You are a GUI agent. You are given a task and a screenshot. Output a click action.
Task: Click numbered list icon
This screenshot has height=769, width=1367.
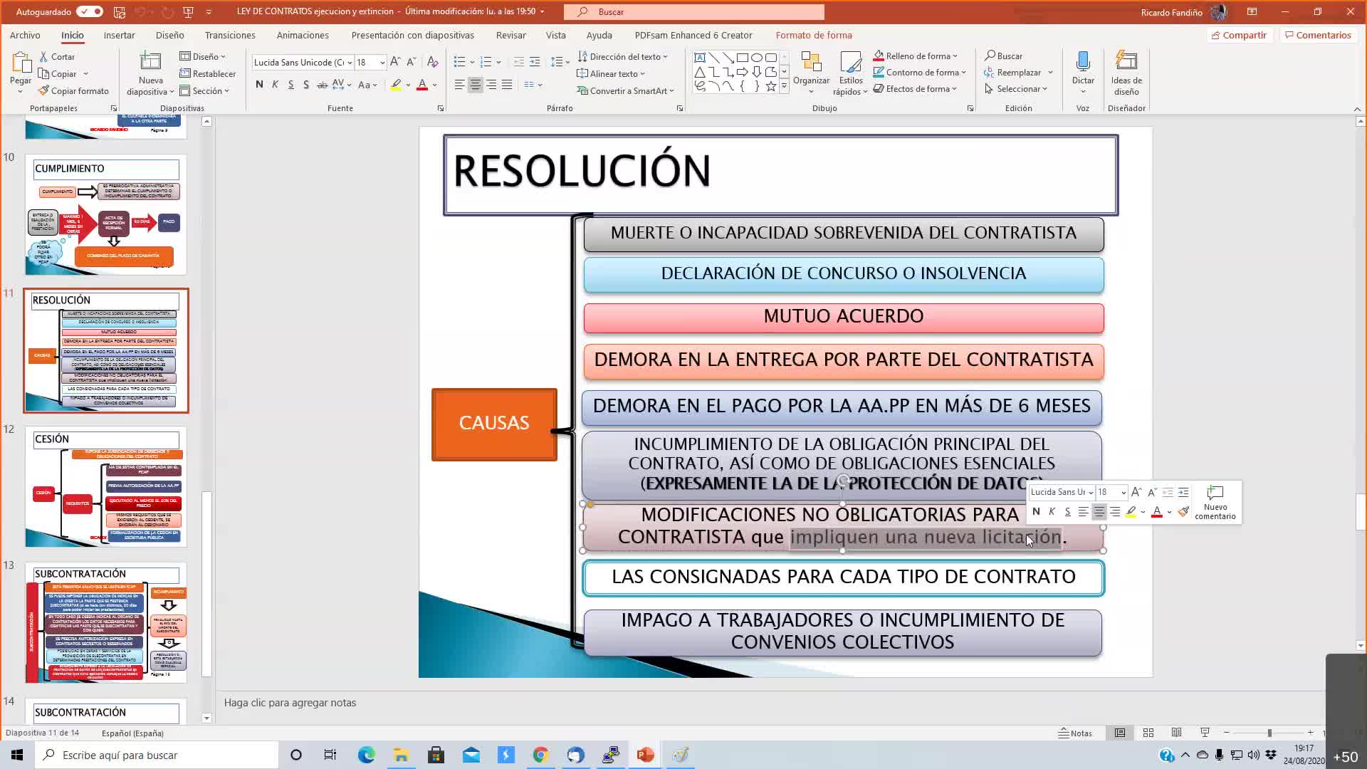486,62
